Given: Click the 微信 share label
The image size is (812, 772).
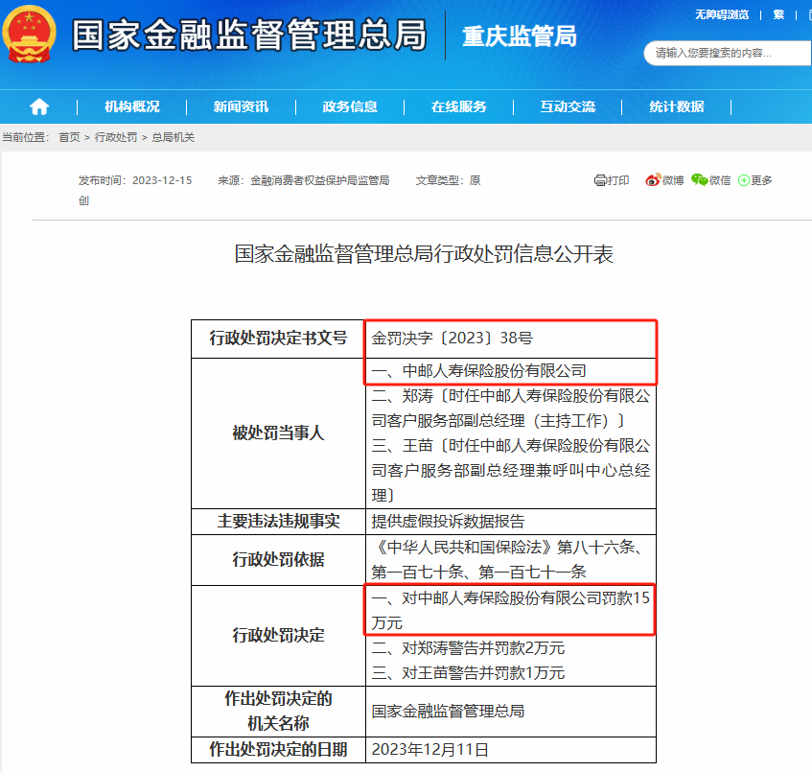Looking at the screenshot, I should tap(720, 180).
